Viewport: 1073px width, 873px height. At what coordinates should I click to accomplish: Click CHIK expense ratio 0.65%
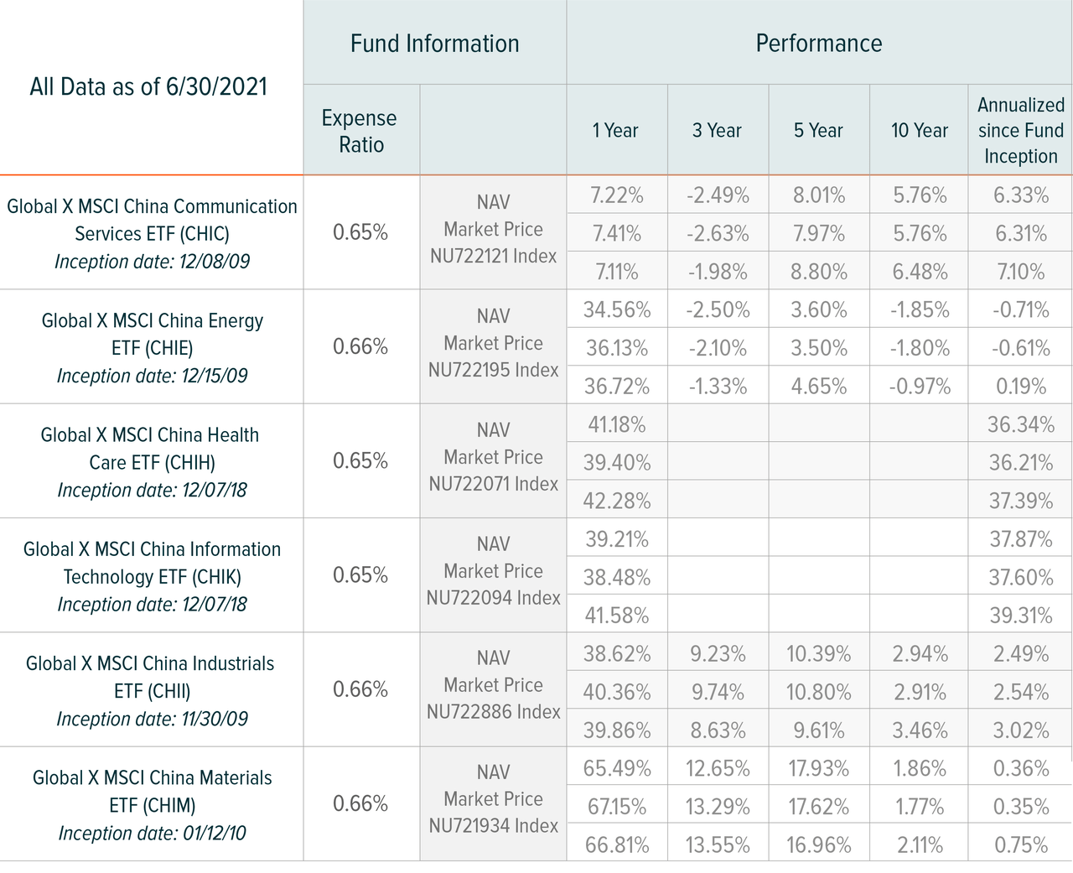(x=360, y=574)
